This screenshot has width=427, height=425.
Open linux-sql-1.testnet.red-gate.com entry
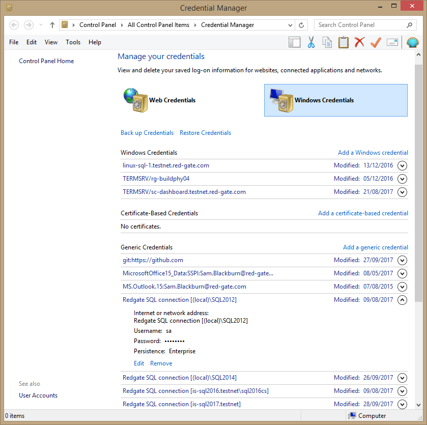tap(166, 165)
